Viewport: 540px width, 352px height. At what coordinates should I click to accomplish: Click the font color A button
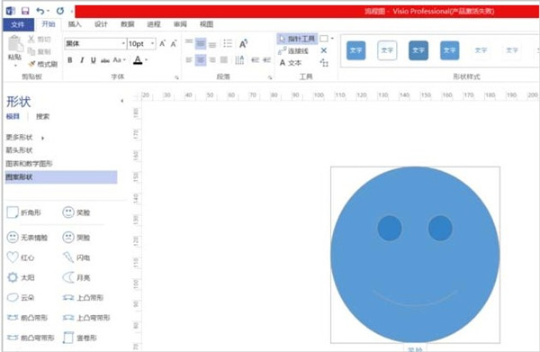pos(138,60)
